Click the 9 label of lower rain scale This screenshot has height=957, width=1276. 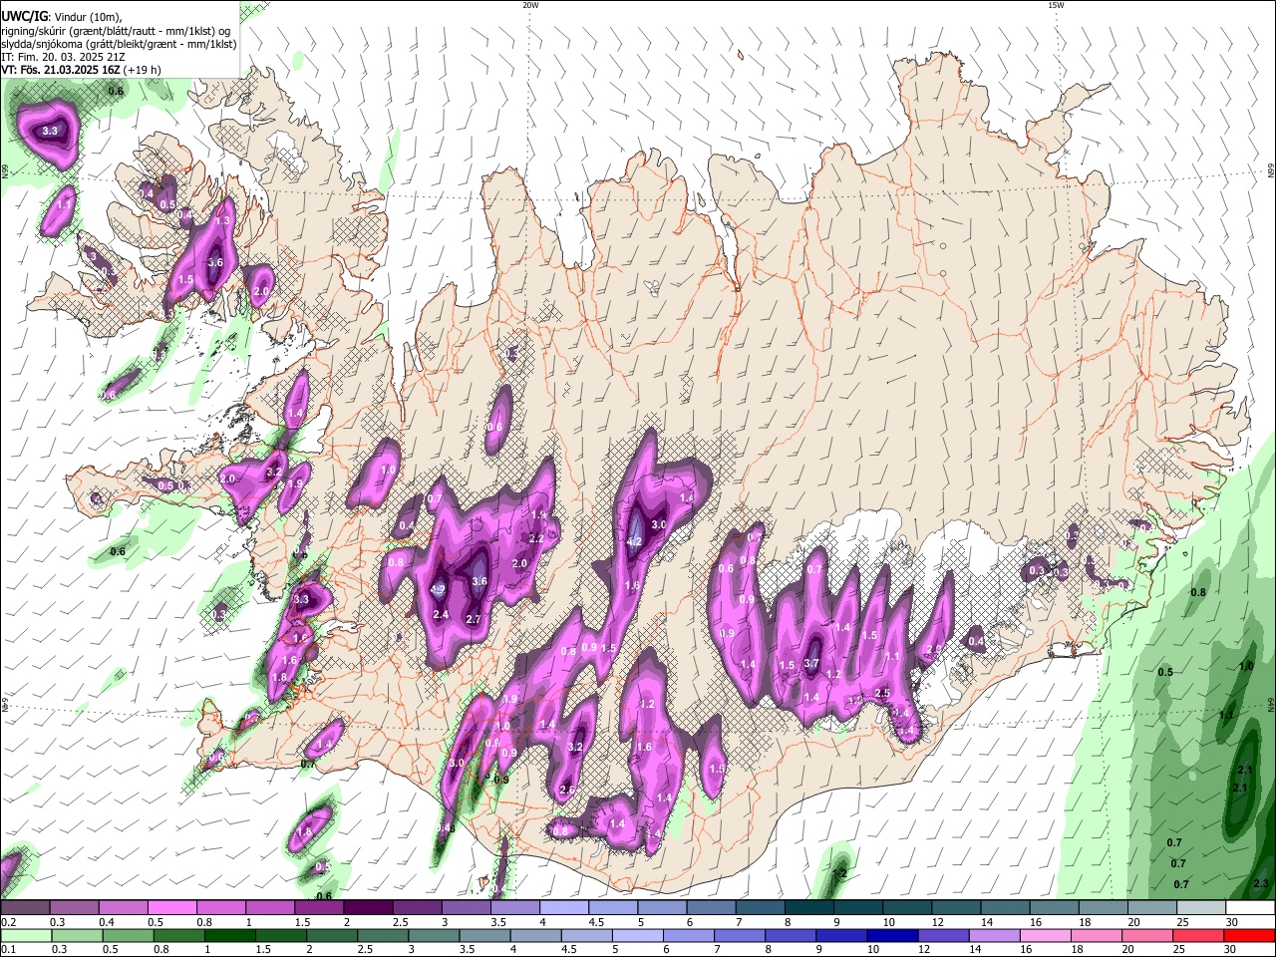[819, 950]
